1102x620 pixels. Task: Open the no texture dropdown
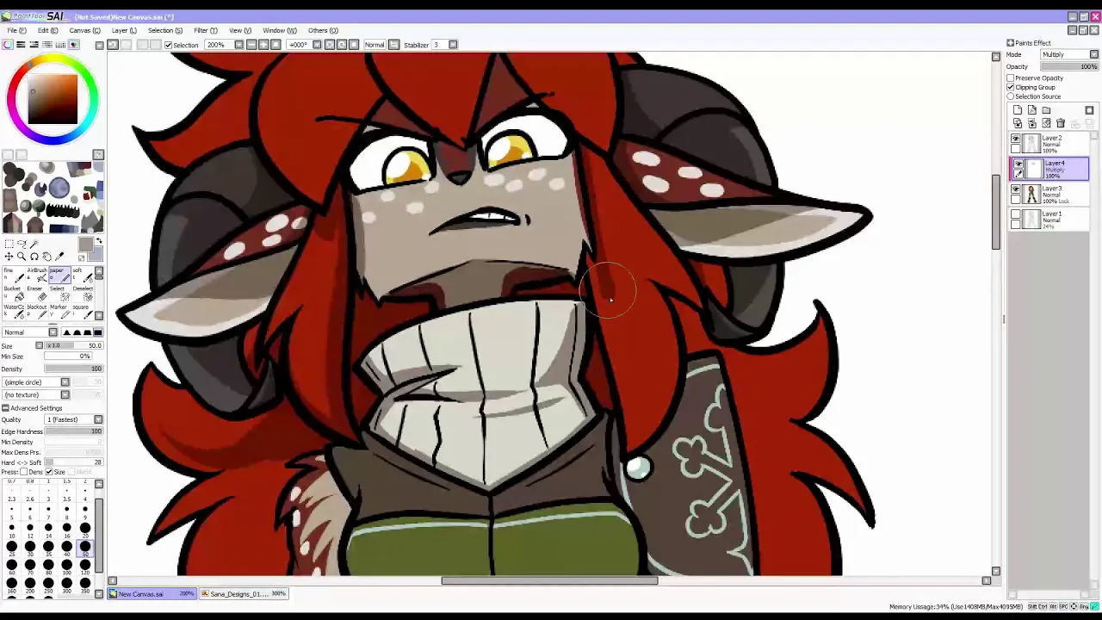click(36, 394)
